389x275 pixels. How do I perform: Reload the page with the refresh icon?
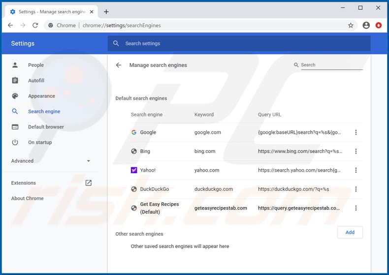click(35, 25)
